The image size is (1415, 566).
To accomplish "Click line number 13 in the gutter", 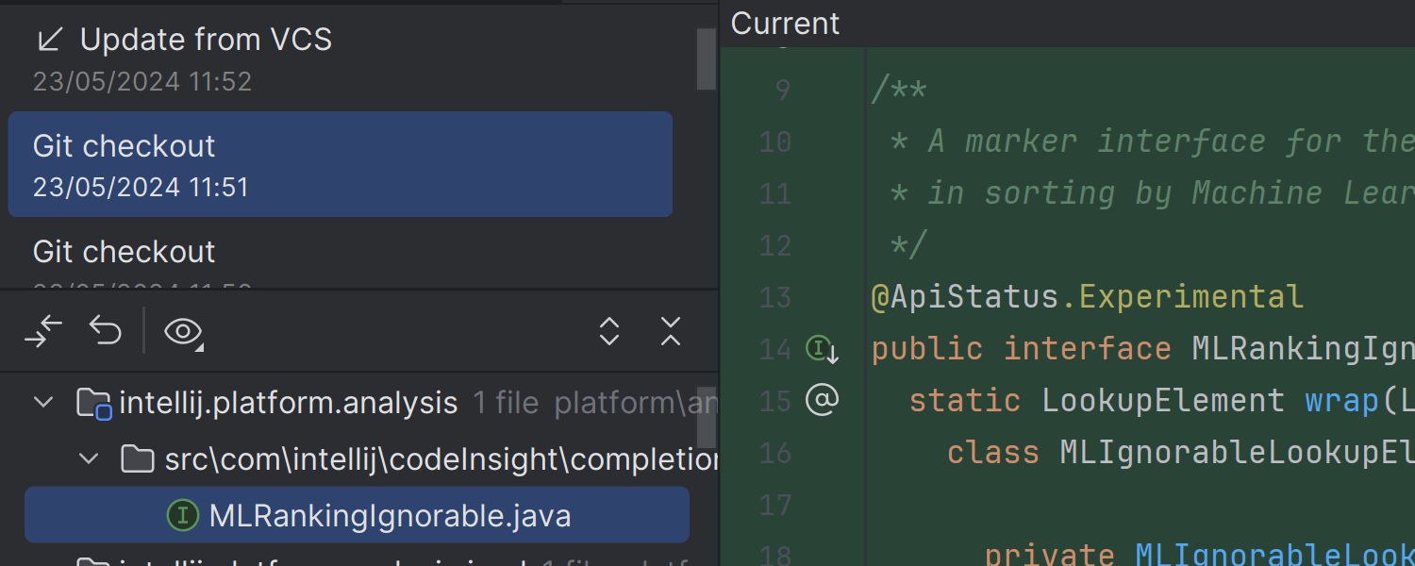I will (x=775, y=298).
